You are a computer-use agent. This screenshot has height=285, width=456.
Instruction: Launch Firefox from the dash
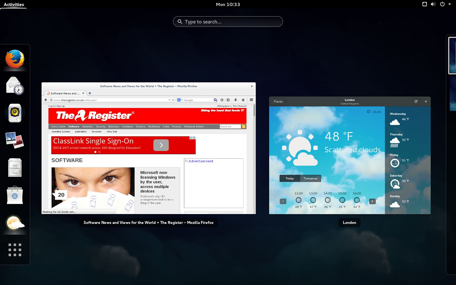[x=15, y=59]
